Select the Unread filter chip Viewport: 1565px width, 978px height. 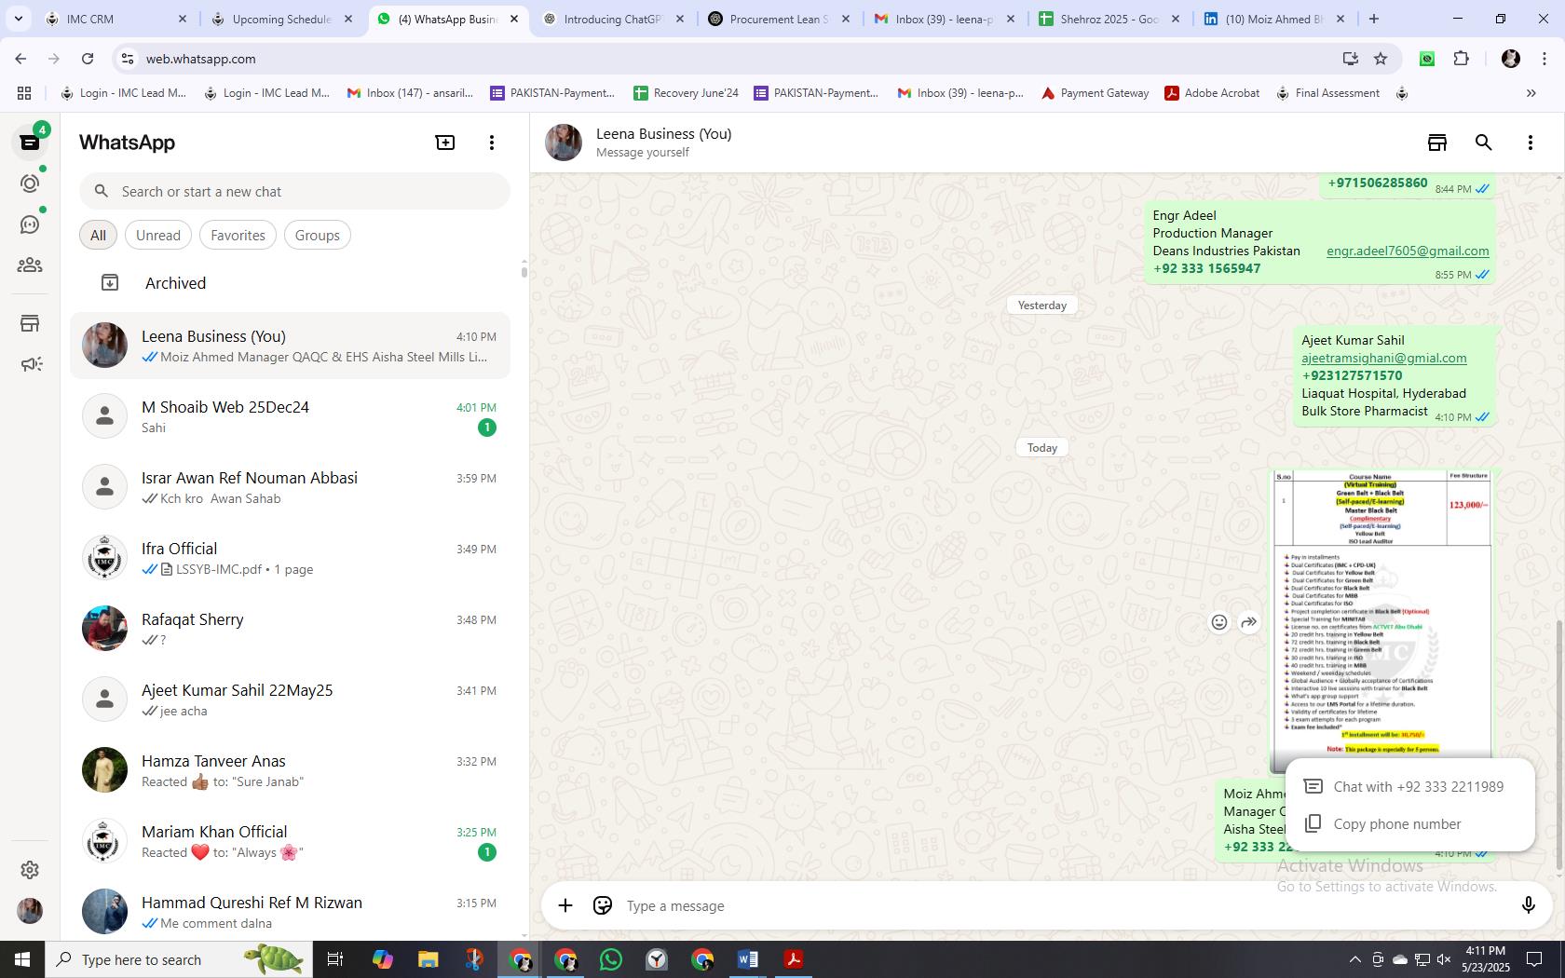(158, 235)
